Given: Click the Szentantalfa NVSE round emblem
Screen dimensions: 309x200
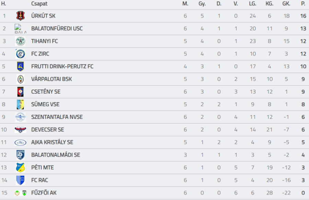Looking at the screenshot, I should click(x=21, y=117).
